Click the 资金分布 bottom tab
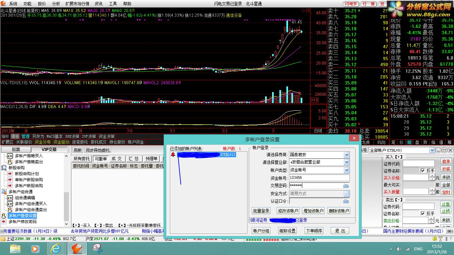 click(x=43, y=142)
